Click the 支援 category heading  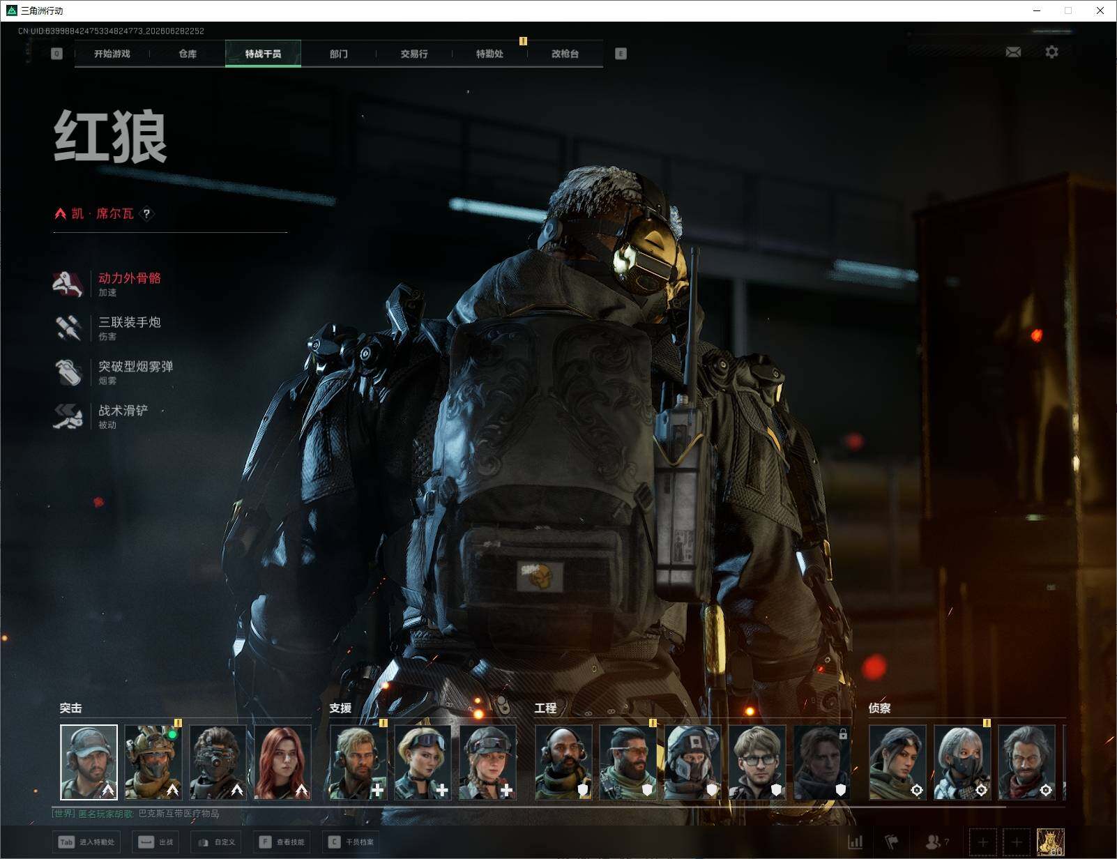coord(340,708)
